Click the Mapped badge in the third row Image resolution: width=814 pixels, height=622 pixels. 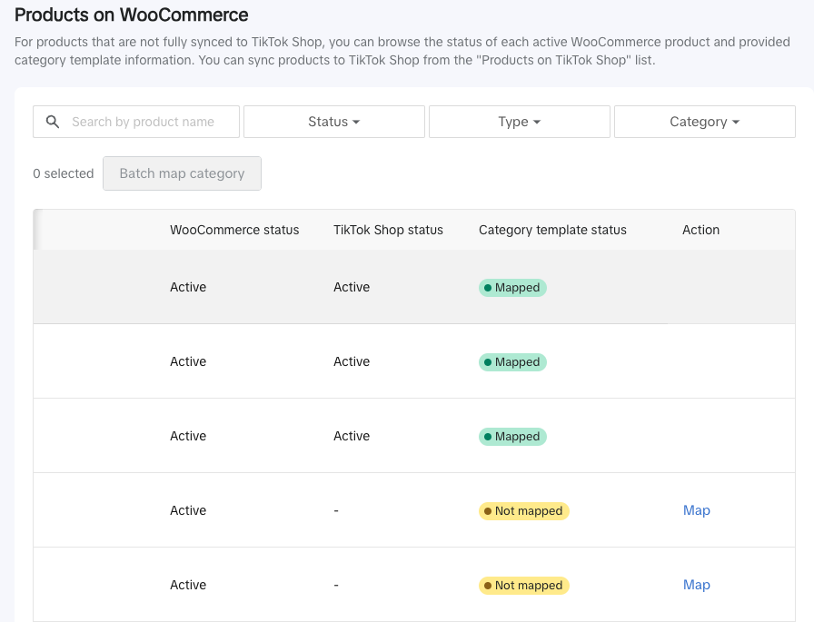(x=512, y=437)
